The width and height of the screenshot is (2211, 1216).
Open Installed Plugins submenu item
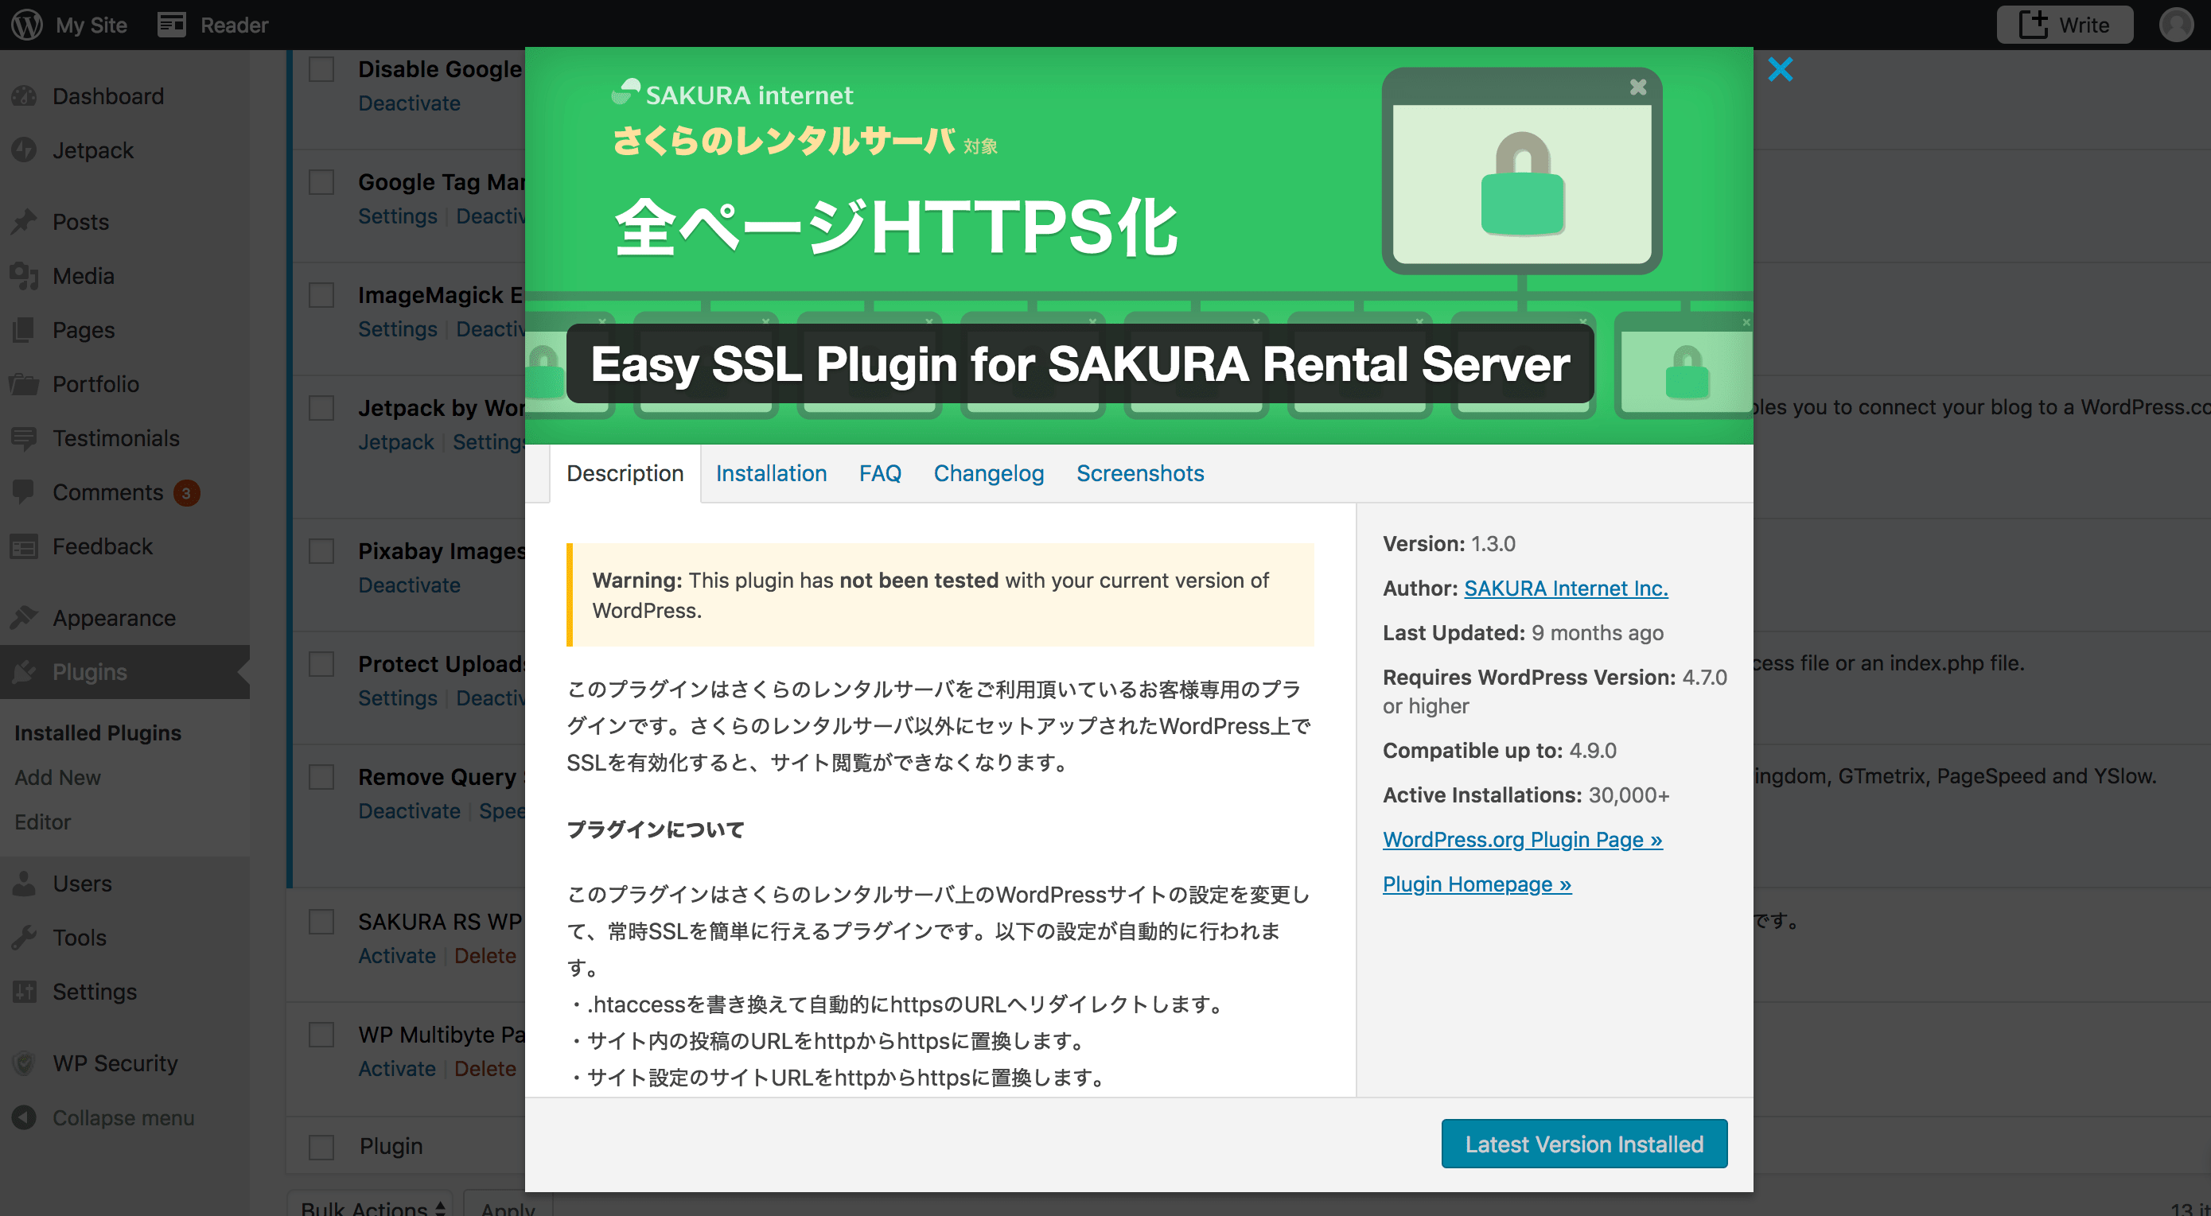(98, 733)
